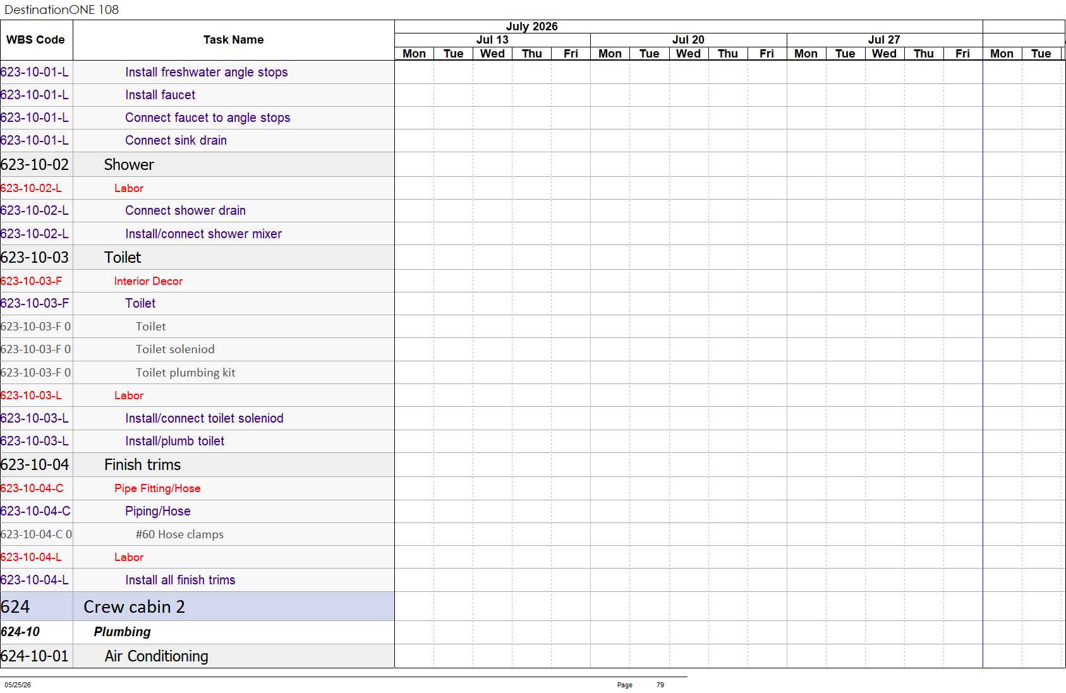Select the July 2026 month header
Viewport: 1066px width, 693px height.
[531, 27]
